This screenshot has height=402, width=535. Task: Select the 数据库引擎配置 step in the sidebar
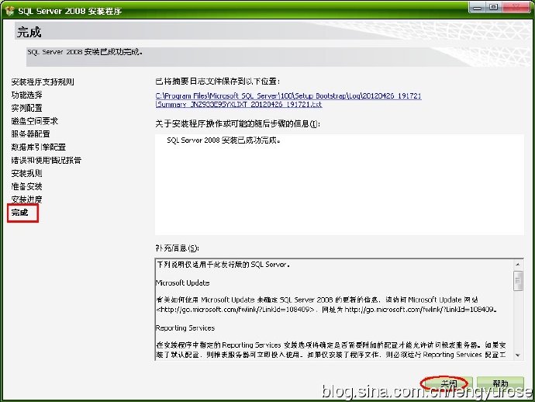(38, 147)
